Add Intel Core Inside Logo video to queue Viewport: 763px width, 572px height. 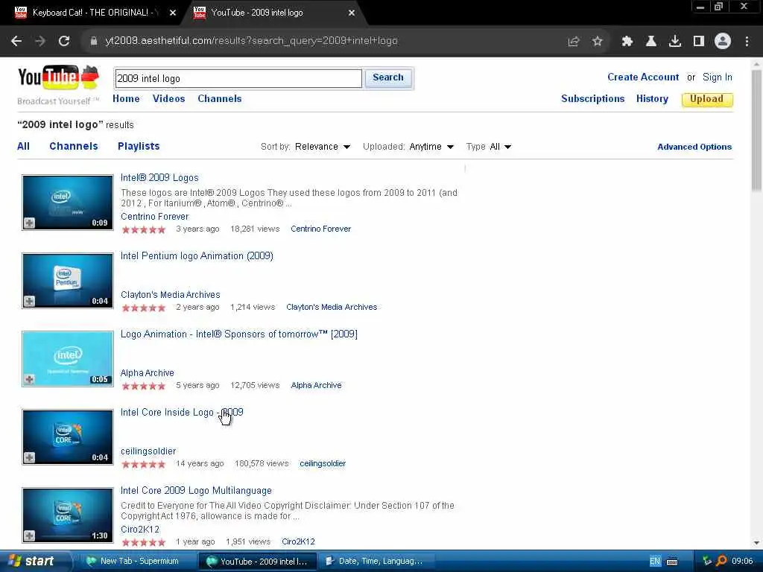tap(29, 457)
